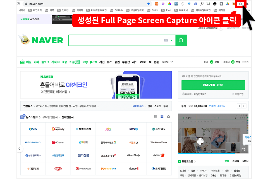Show next stock index with right arrow
This screenshot has height=179, width=268.
(244, 106)
